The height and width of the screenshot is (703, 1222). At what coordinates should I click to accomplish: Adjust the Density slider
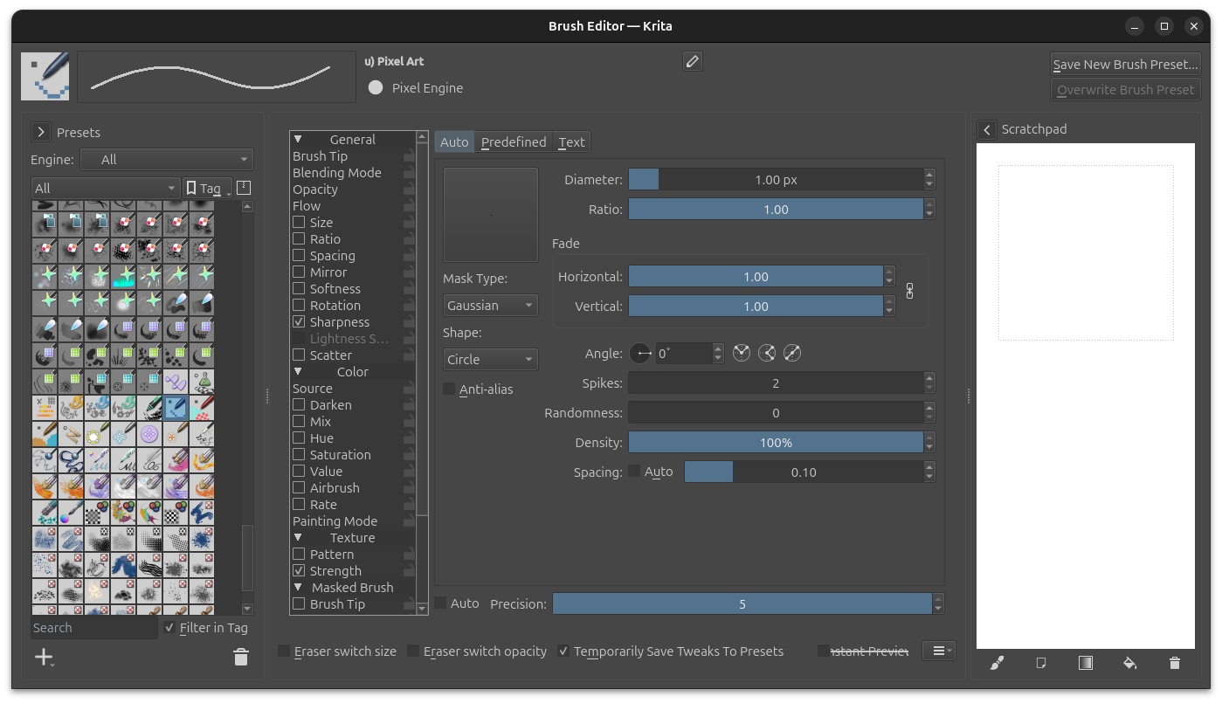(776, 443)
